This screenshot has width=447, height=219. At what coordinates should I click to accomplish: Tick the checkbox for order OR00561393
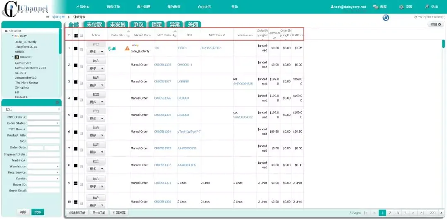[81, 150]
